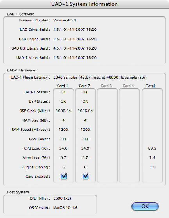Click the 'UAD-1 Software' group heading

pyautogui.click(x=21, y=14)
